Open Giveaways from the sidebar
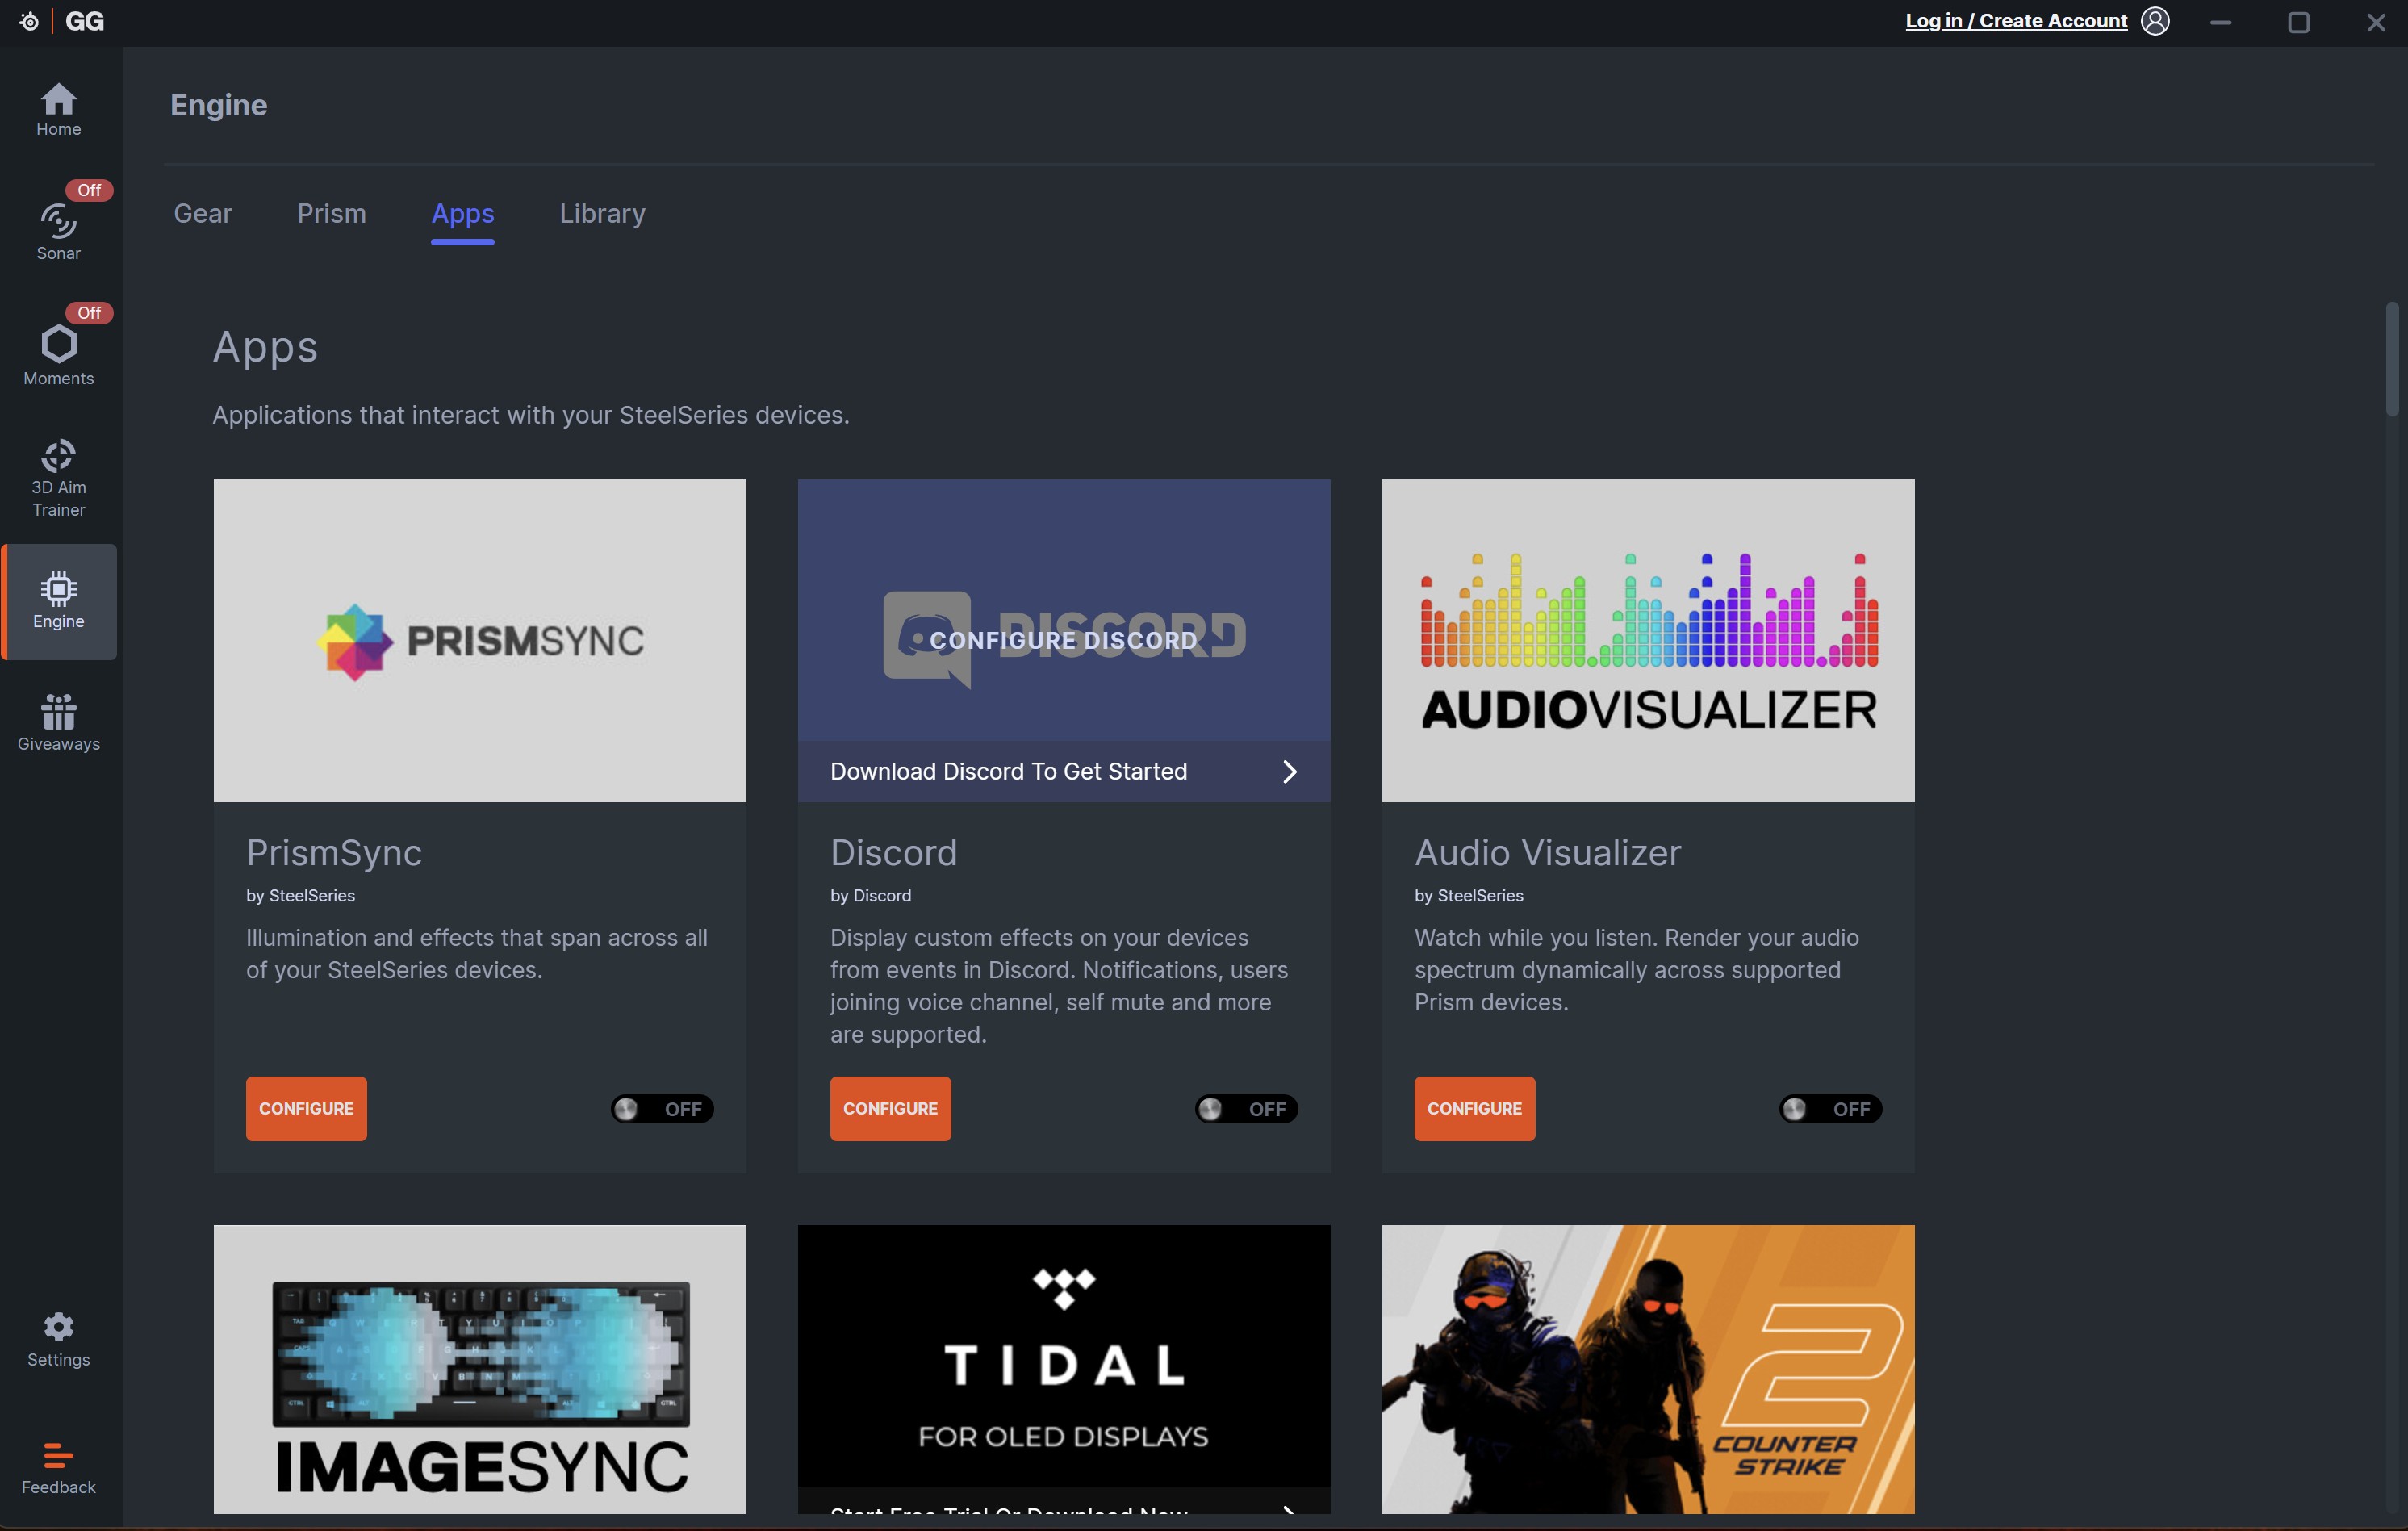 click(58, 722)
